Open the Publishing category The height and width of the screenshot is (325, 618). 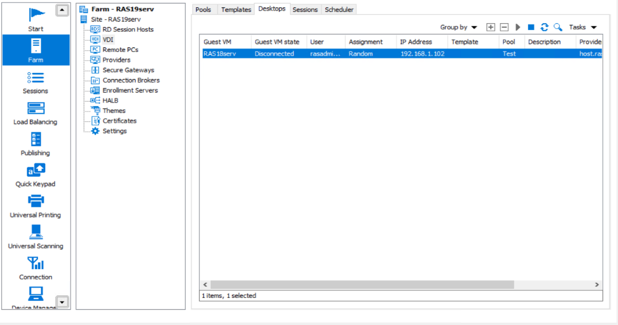pyautogui.click(x=36, y=144)
